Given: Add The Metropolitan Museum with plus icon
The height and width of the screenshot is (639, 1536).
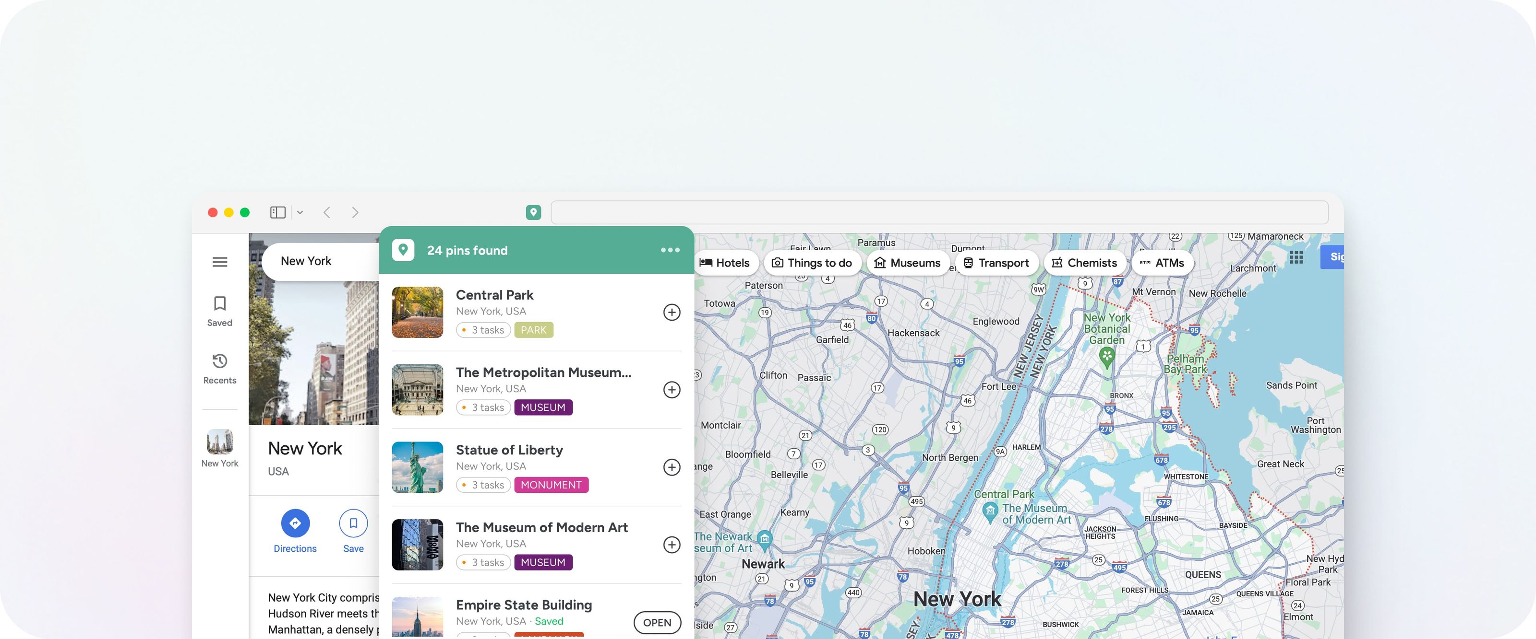Looking at the screenshot, I should (x=672, y=389).
